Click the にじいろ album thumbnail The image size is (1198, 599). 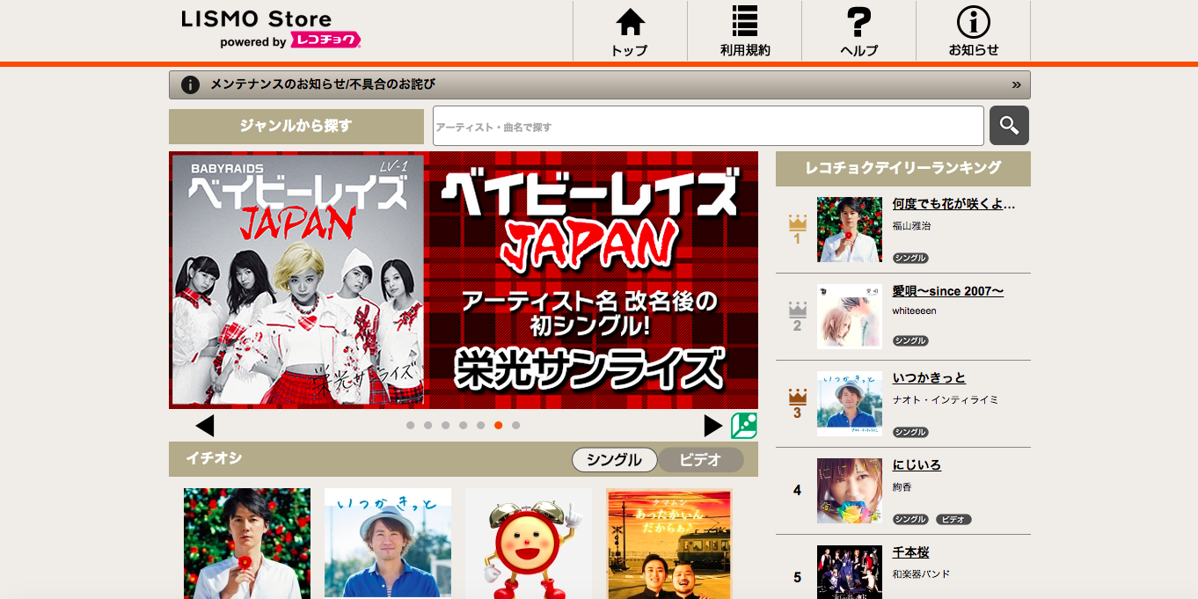click(850, 491)
